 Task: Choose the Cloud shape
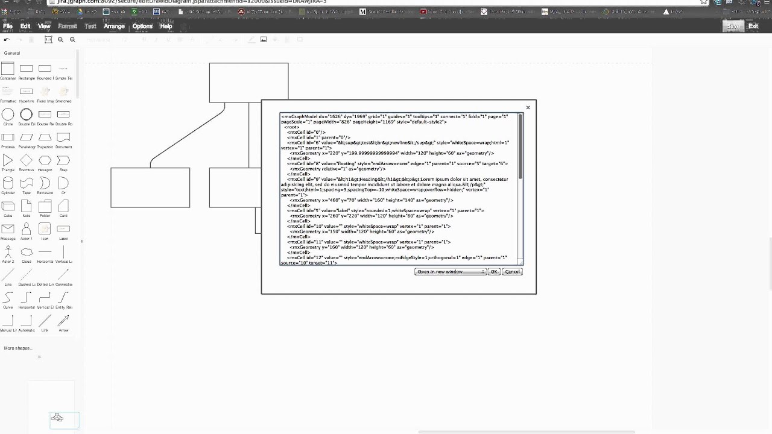pyautogui.click(x=26, y=252)
